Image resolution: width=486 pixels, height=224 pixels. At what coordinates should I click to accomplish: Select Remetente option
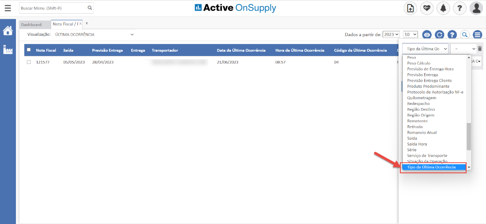(x=434, y=121)
